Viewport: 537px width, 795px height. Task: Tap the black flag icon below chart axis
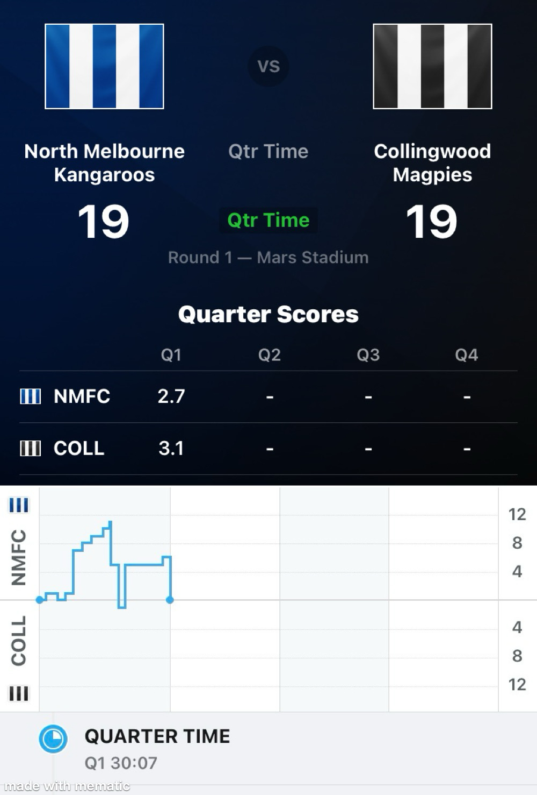pyautogui.click(x=19, y=693)
